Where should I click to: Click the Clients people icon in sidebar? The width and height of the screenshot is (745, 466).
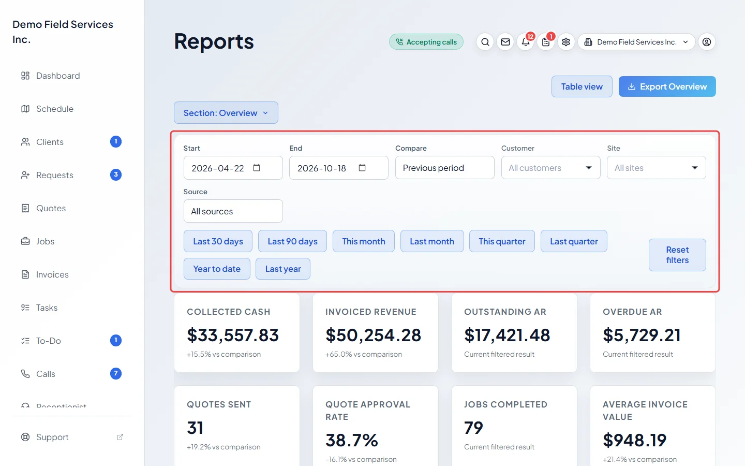[x=25, y=142]
